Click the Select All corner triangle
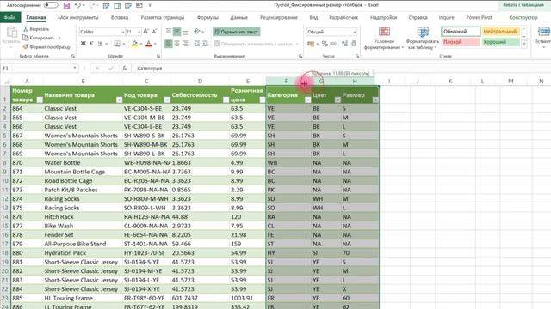Screen dimensions: 551x309 click(6, 82)
